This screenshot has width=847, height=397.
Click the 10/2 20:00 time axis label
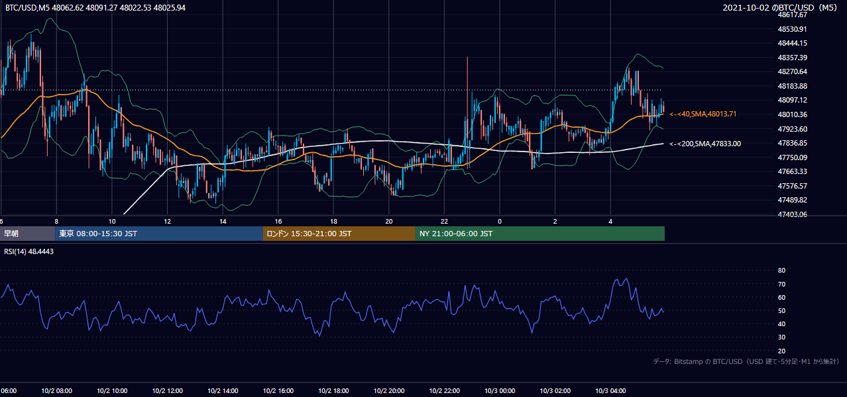389,390
